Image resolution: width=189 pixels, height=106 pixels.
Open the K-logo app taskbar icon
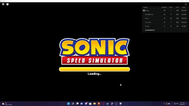[x=112, y=104]
